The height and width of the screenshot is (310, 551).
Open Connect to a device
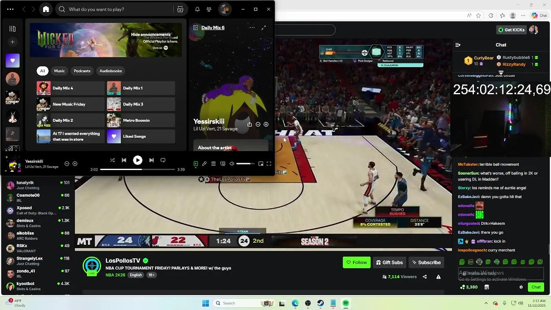pos(223,164)
